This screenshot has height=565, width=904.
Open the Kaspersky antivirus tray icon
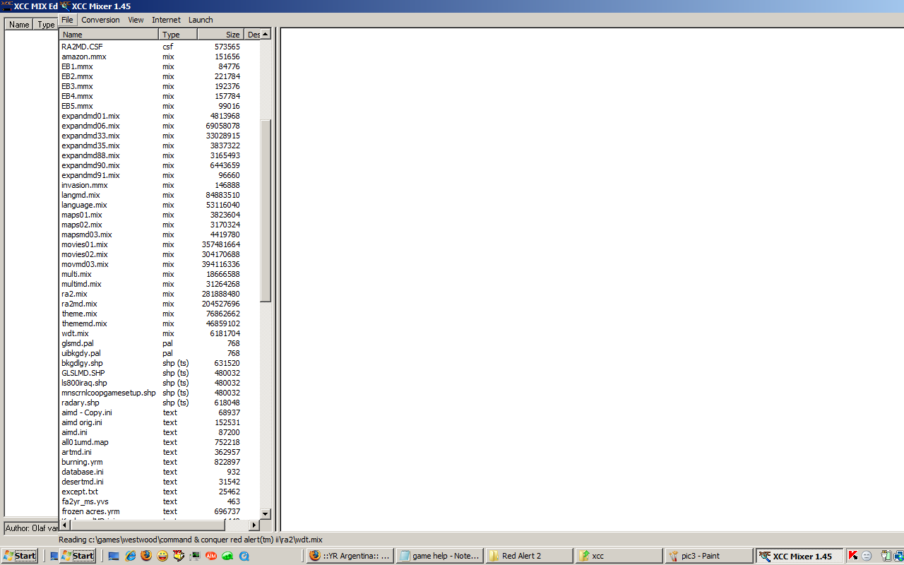pyautogui.click(x=853, y=556)
